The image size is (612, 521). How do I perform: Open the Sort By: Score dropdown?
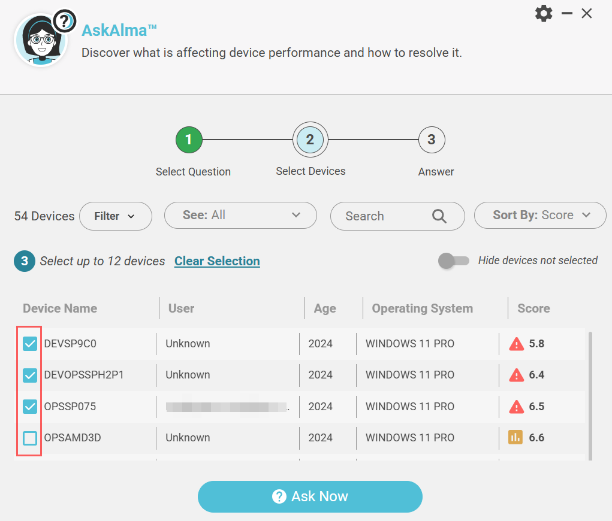540,215
